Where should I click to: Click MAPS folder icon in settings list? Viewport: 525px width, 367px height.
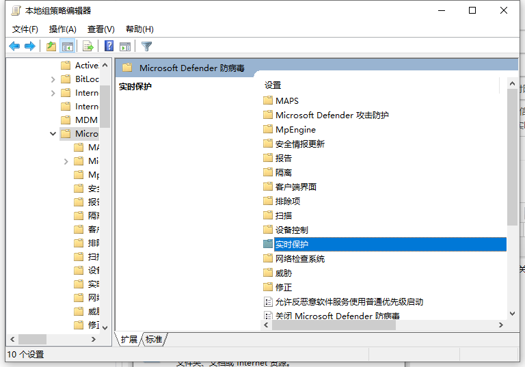click(x=268, y=100)
